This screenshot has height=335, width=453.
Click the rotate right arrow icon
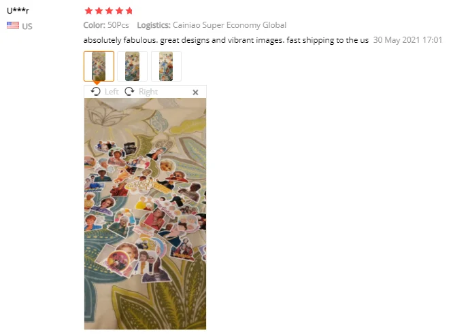(x=129, y=92)
